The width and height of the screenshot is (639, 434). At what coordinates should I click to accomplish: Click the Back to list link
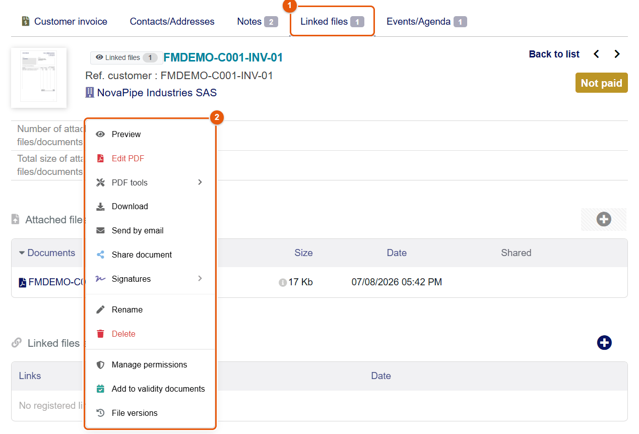tap(554, 54)
